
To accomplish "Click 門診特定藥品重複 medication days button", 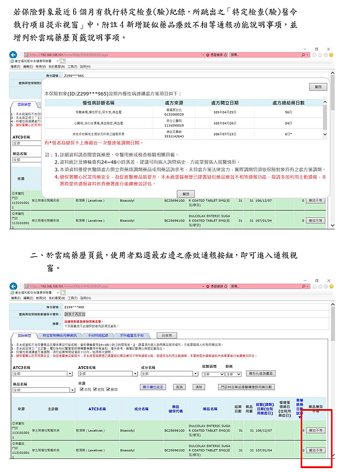I will pos(246,387).
